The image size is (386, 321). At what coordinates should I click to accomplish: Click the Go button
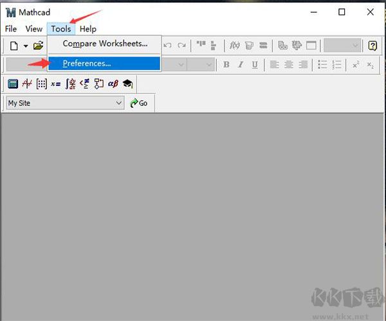pos(139,103)
